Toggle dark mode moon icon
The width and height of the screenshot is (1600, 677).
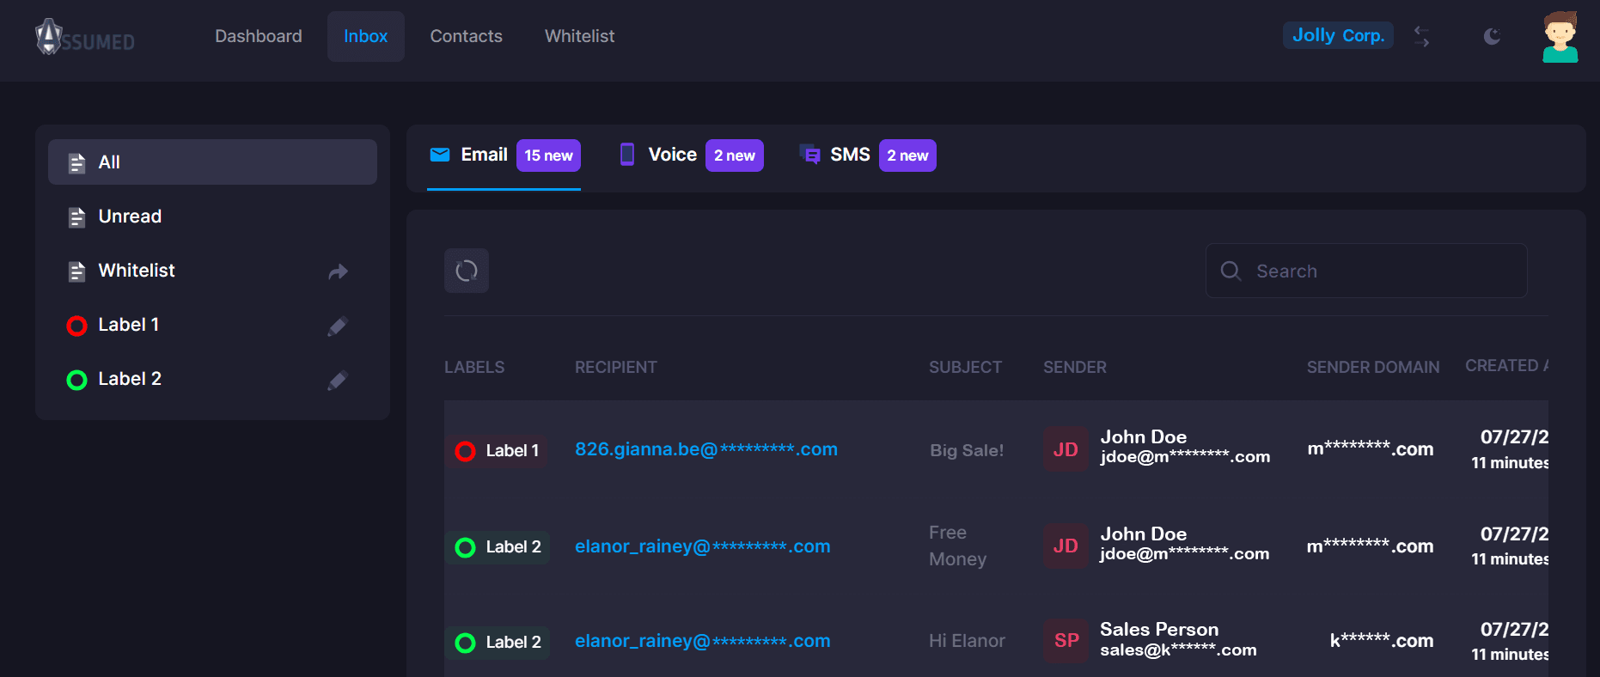[1493, 36]
